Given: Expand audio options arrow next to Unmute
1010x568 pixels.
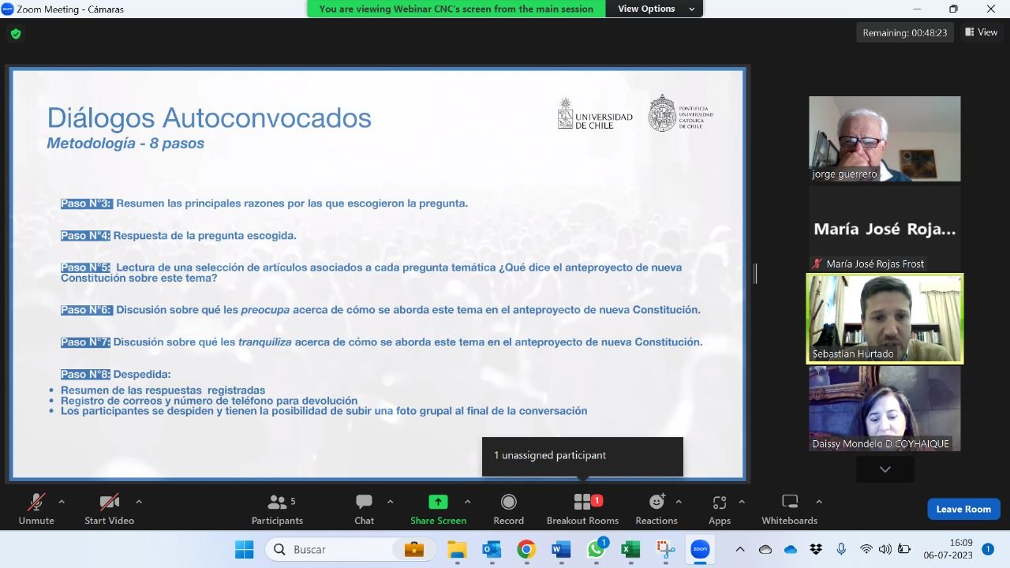Looking at the screenshot, I should click(62, 502).
